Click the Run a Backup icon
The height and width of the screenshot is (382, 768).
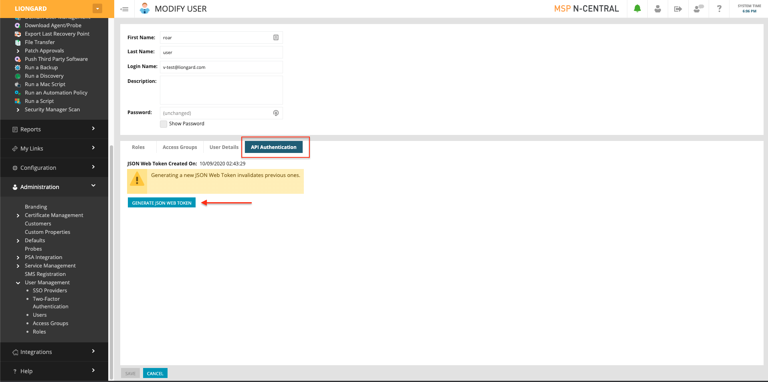pos(18,68)
